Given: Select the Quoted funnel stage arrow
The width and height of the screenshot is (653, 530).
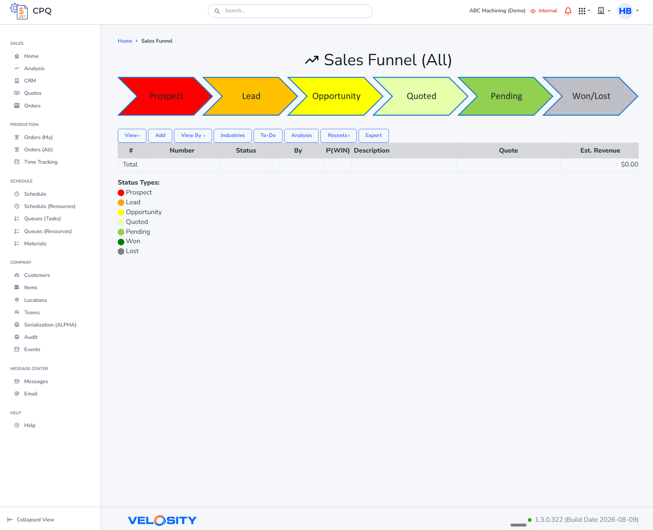Looking at the screenshot, I should tap(421, 96).
